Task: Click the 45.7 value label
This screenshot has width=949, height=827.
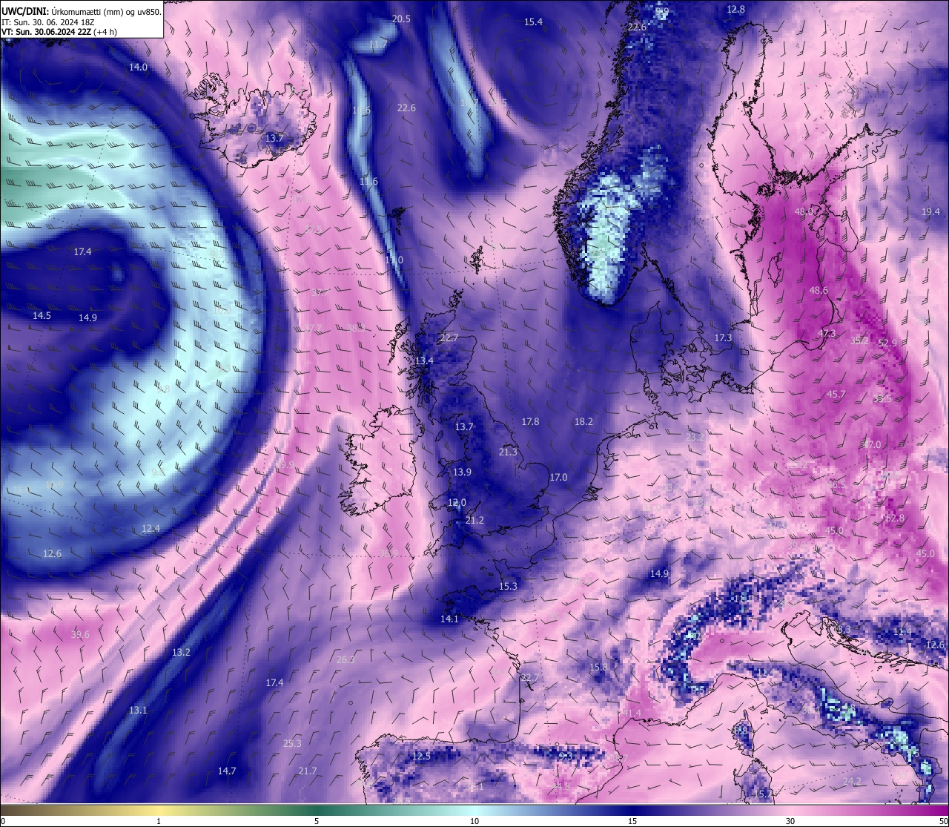Action: (836, 394)
